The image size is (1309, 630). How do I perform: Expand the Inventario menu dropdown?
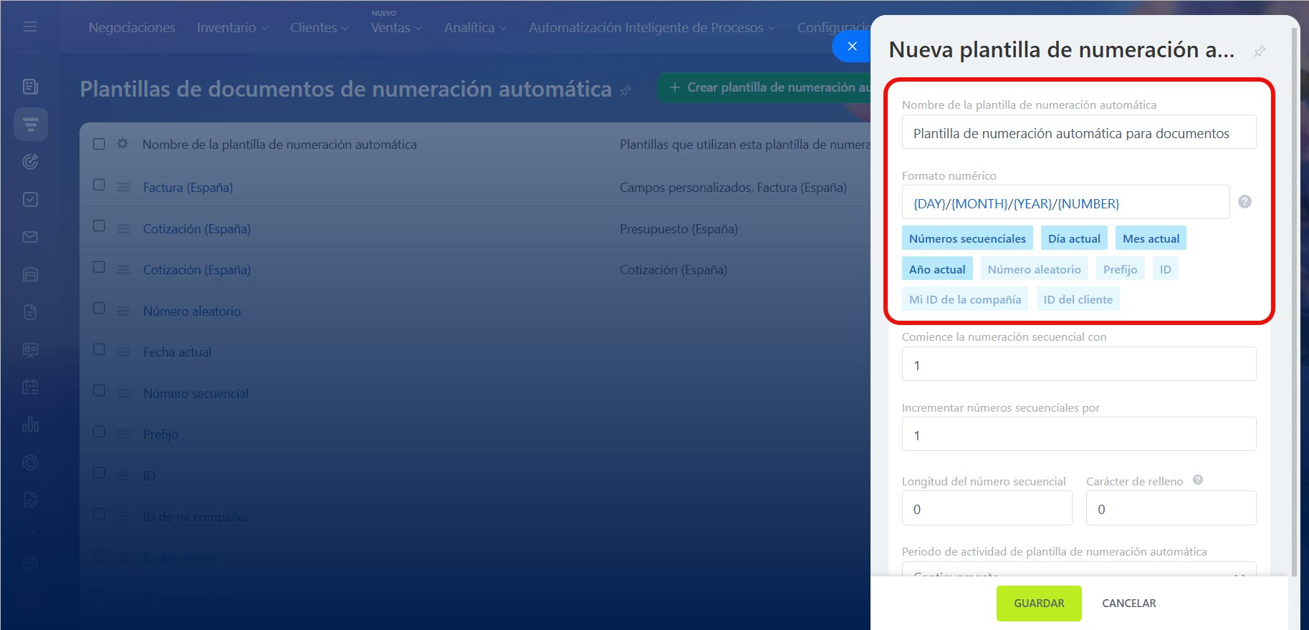pyautogui.click(x=231, y=28)
